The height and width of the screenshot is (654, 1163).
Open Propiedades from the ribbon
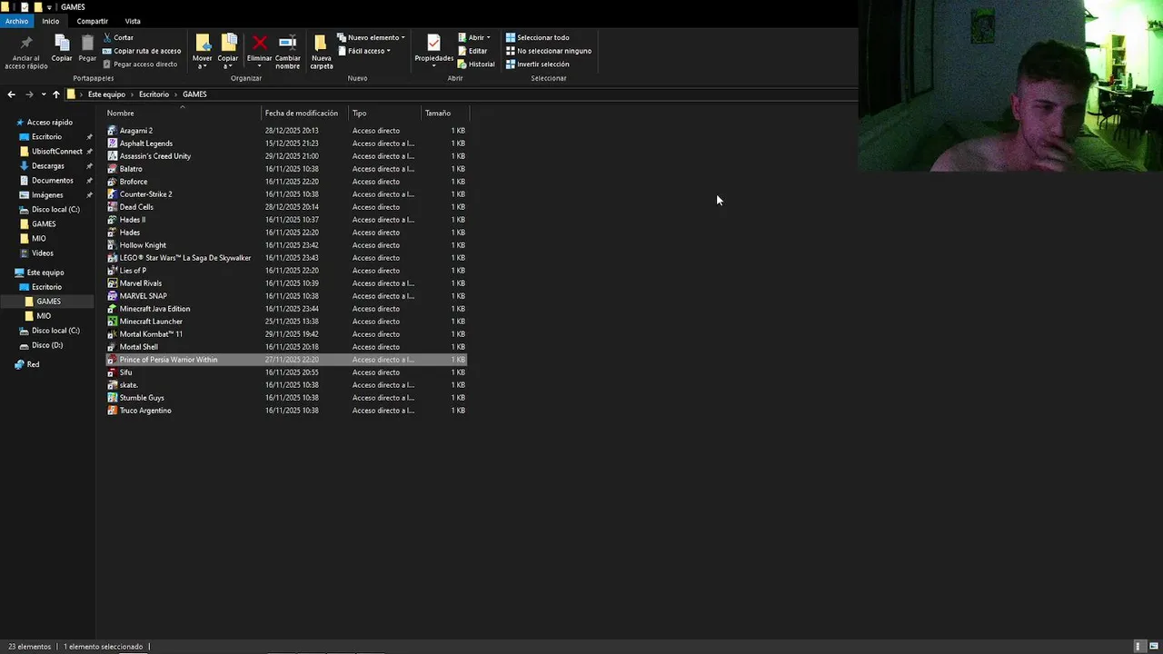click(433, 48)
